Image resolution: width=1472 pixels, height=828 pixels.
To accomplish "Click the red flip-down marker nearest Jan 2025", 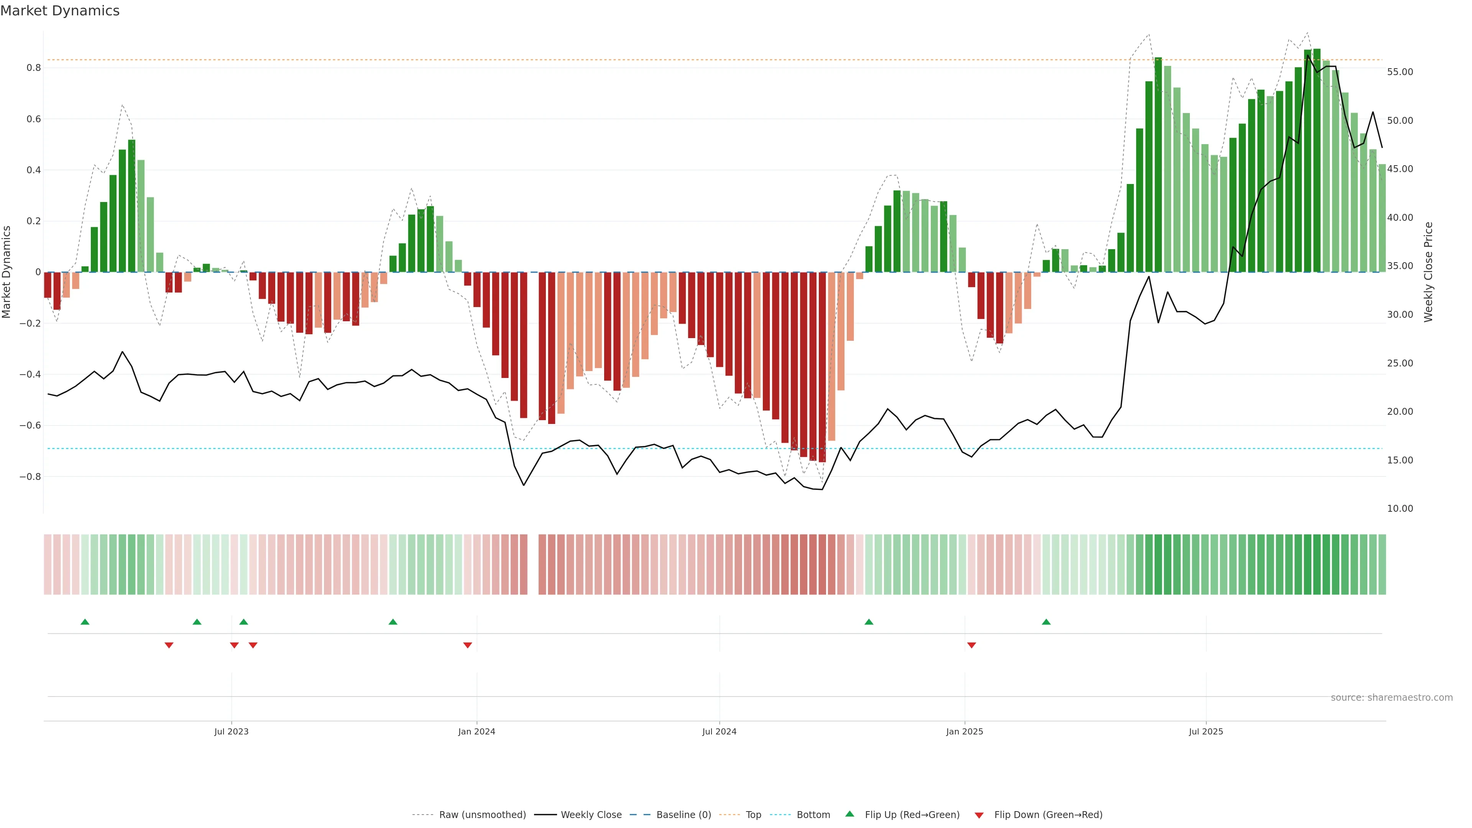I will [x=971, y=645].
